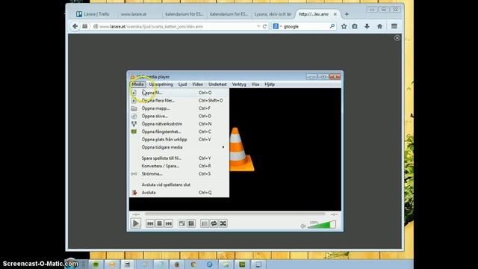Choose Öppna nätverksström entry
Screen dimensions: 478x269
179,124
